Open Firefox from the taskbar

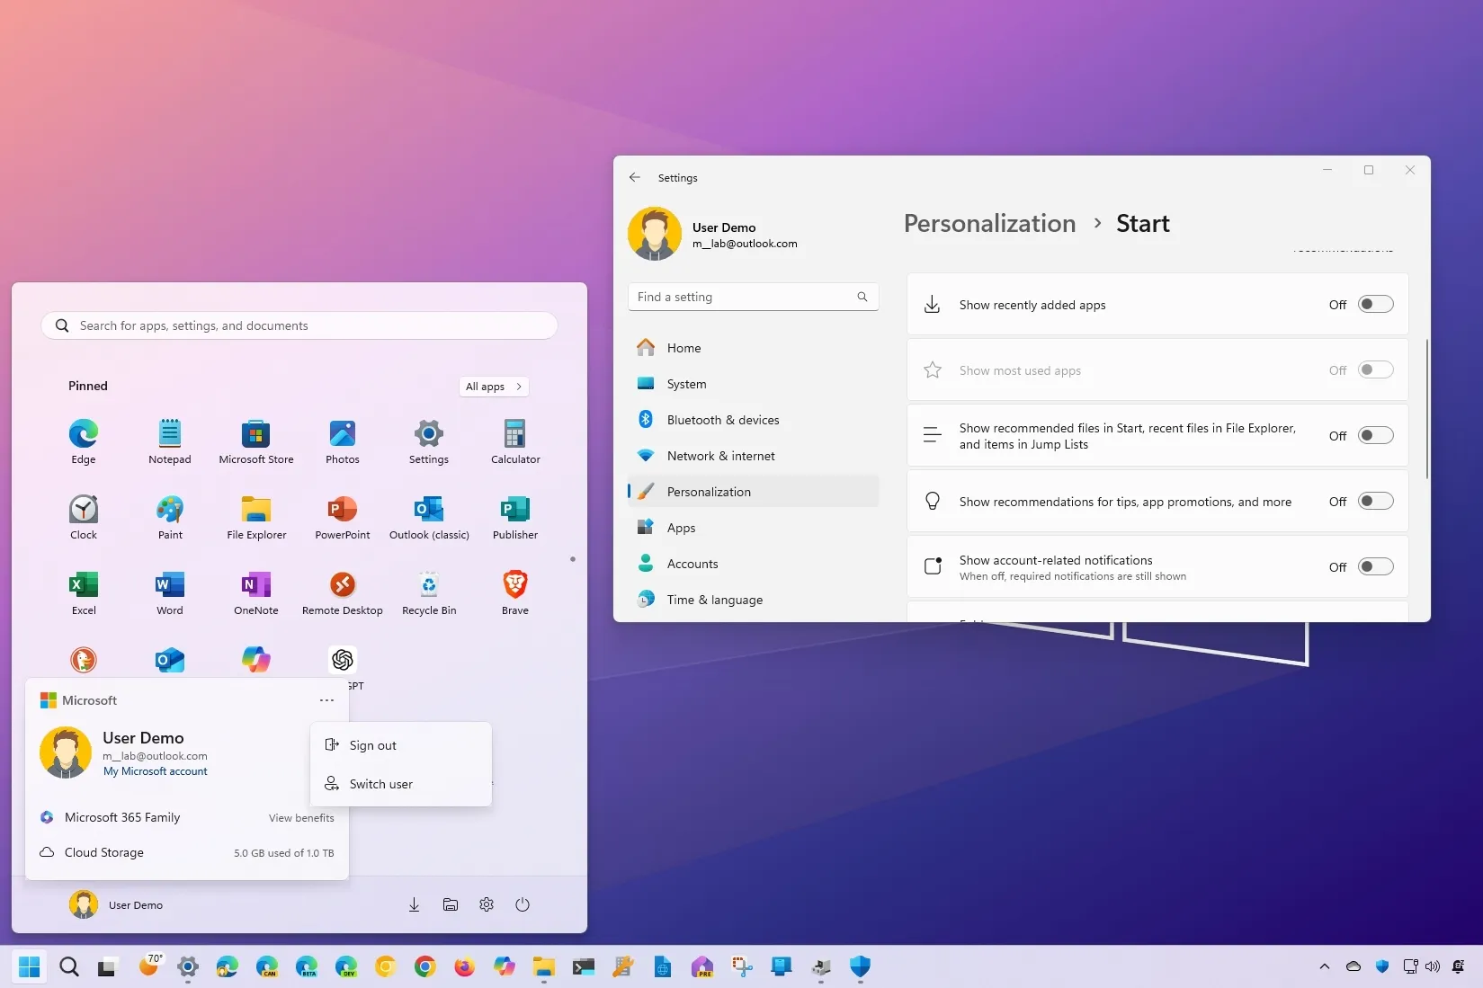pos(464,966)
